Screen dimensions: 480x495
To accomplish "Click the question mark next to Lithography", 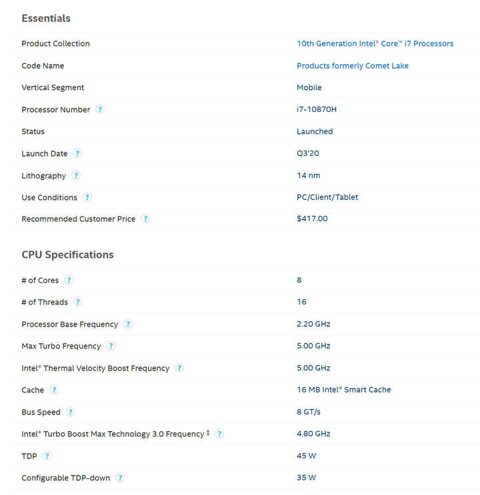I will click(76, 175).
